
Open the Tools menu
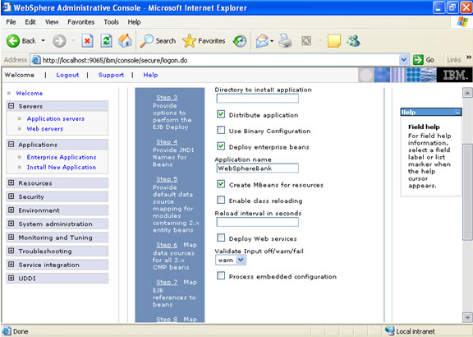pyautogui.click(x=112, y=21)
